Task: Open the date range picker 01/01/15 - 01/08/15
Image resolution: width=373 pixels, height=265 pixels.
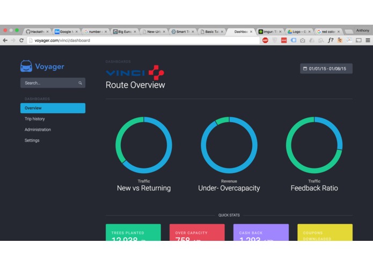Action: pos(326,69)
